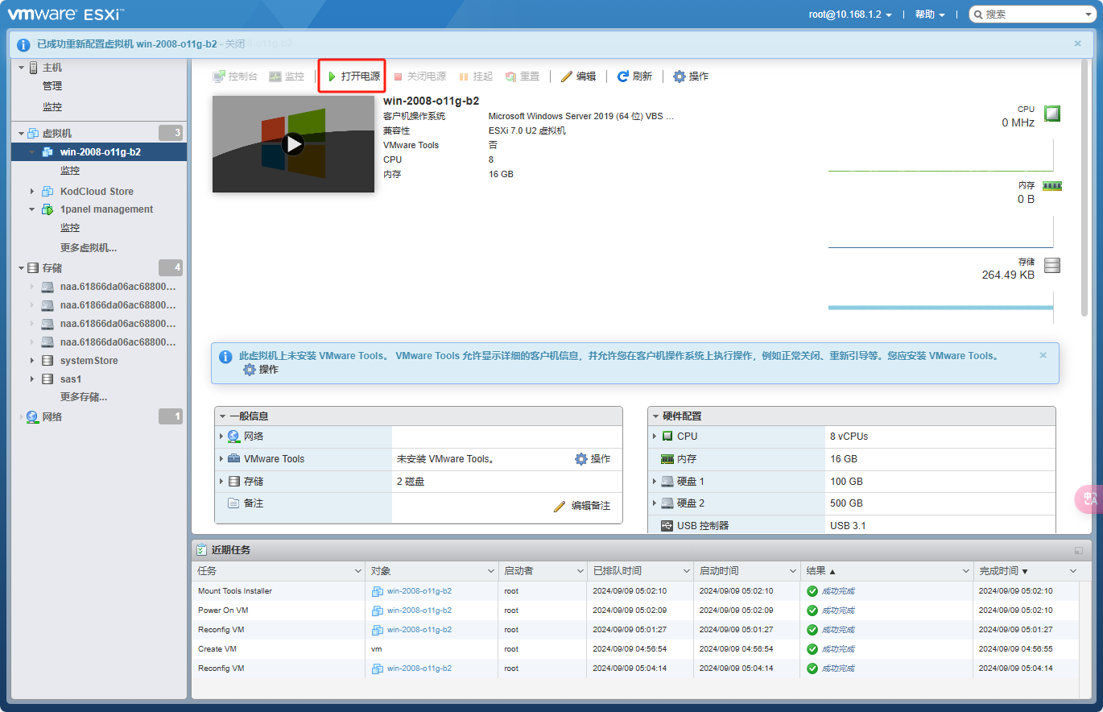
Task: Open the Help (帮助) dropdown menu
Action: click(x=930, y=14)
